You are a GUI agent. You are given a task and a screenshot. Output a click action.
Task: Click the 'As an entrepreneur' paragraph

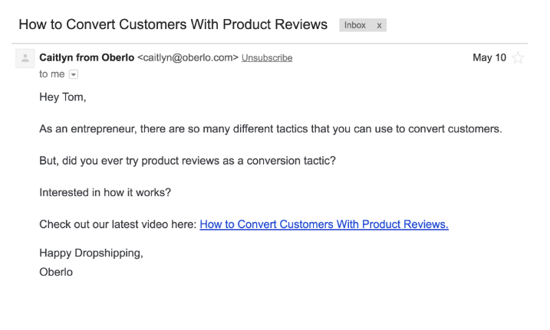pyautogui.click(x=271, y=129)
